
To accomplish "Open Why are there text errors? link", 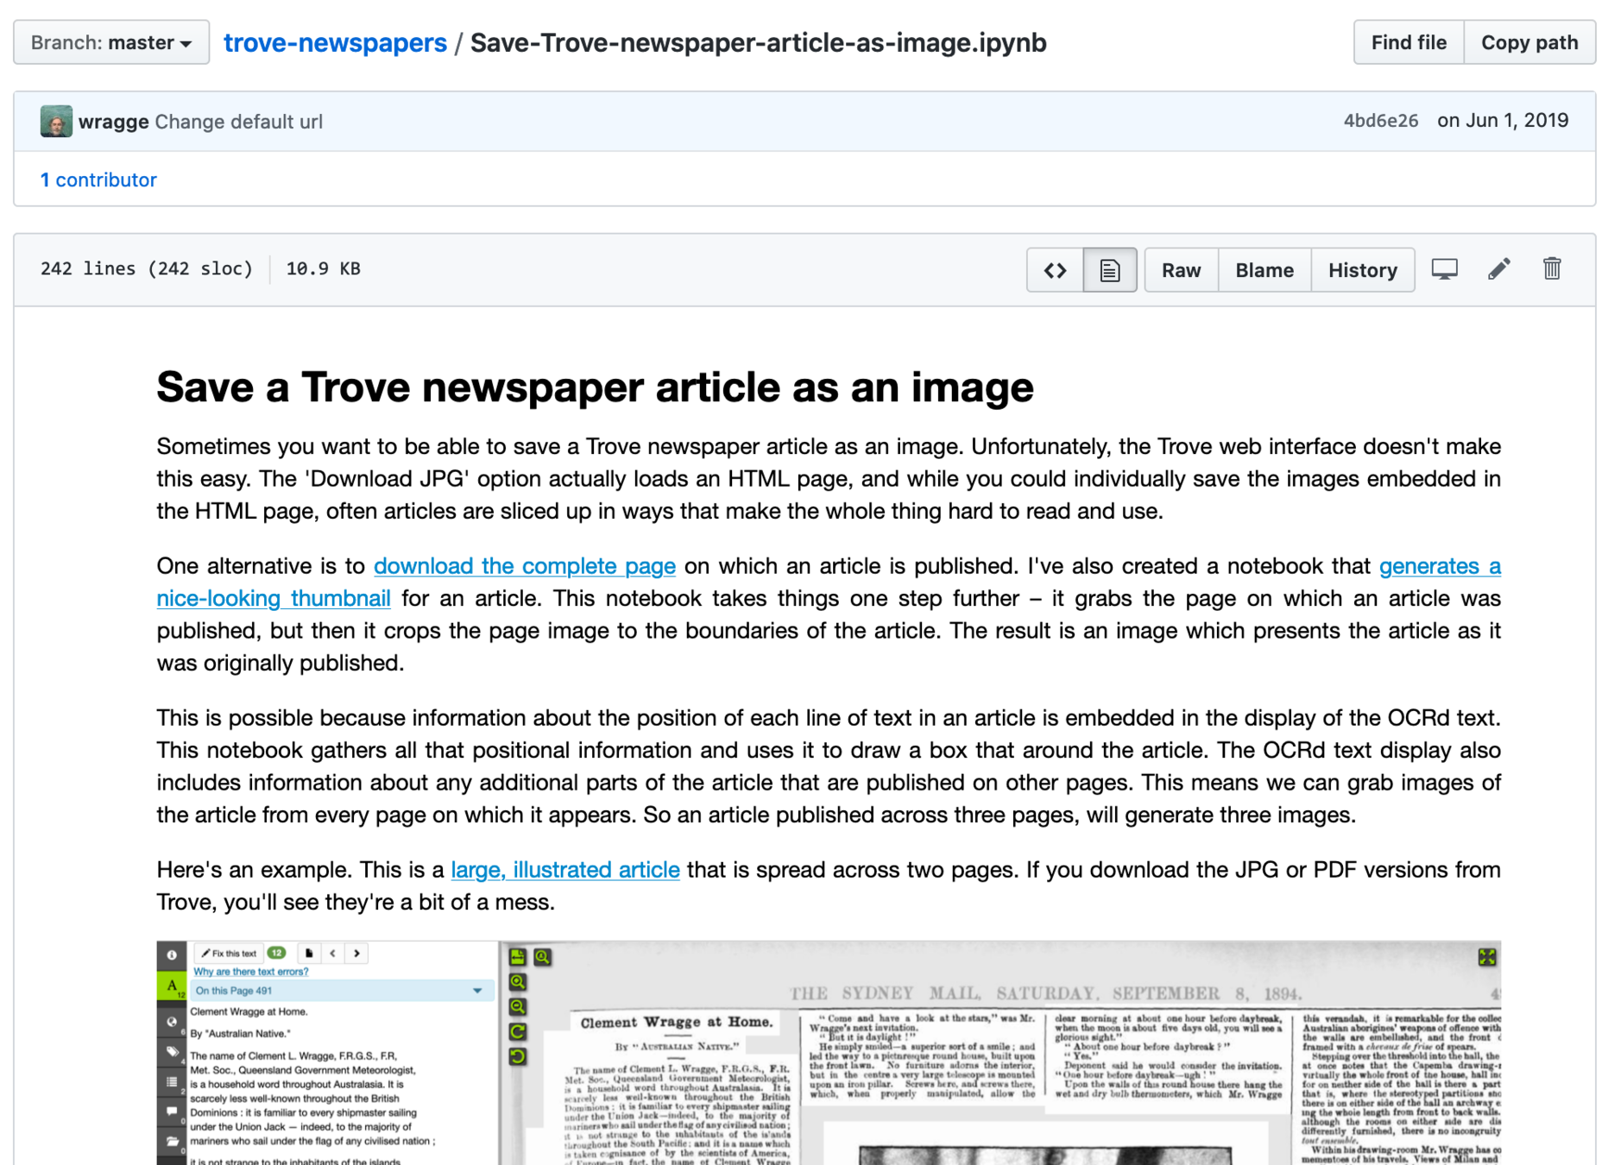I will point(250,972).
